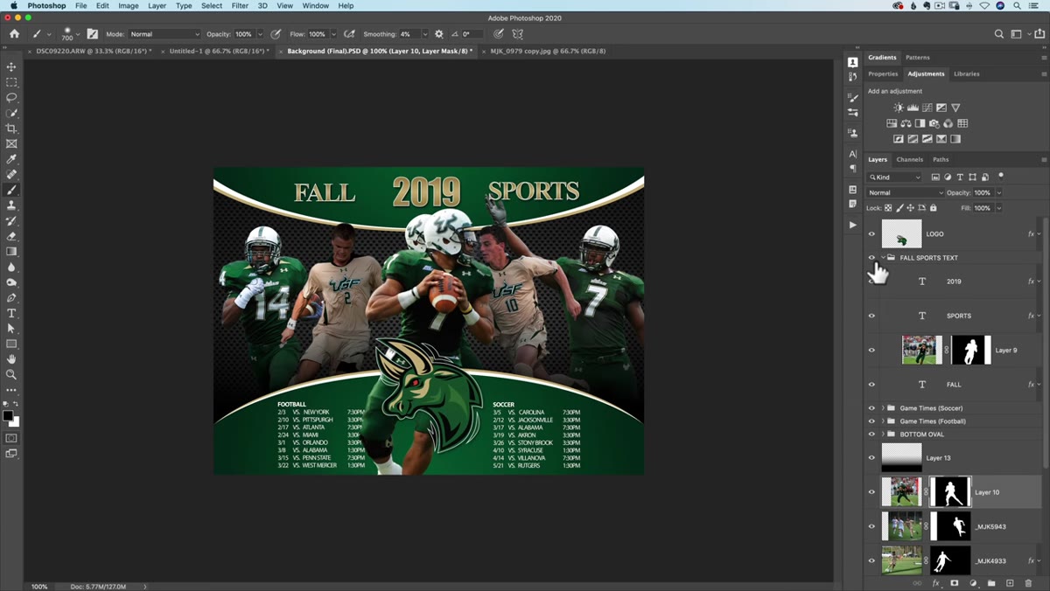This screenshot has height=591, width=1050.
Task: Hide Layer 10 visibility eye
Action: [x=871, y=492]
